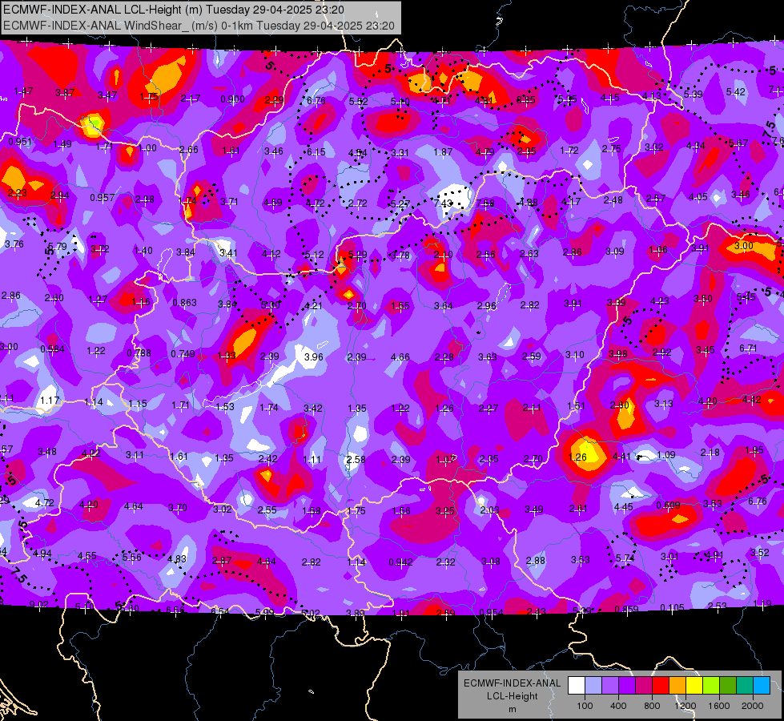Click the legend tick label 2000

pos(753,706)
